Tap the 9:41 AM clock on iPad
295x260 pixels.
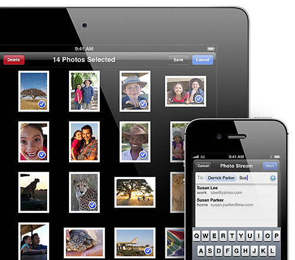[x=84, y=49]
